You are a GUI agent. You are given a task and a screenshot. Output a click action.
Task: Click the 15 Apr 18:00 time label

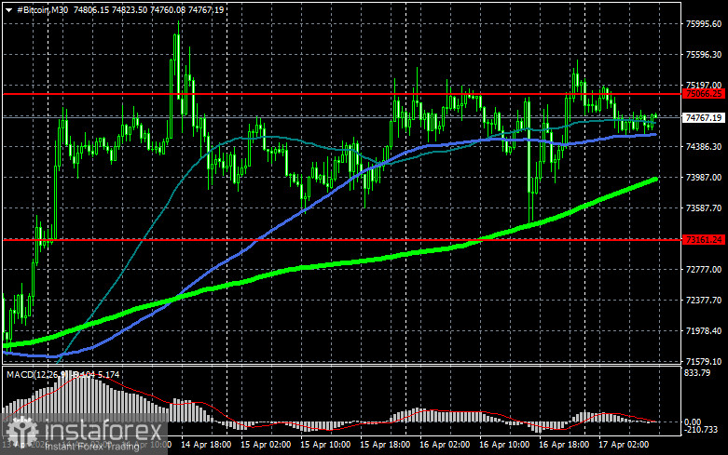coord(385,445)
